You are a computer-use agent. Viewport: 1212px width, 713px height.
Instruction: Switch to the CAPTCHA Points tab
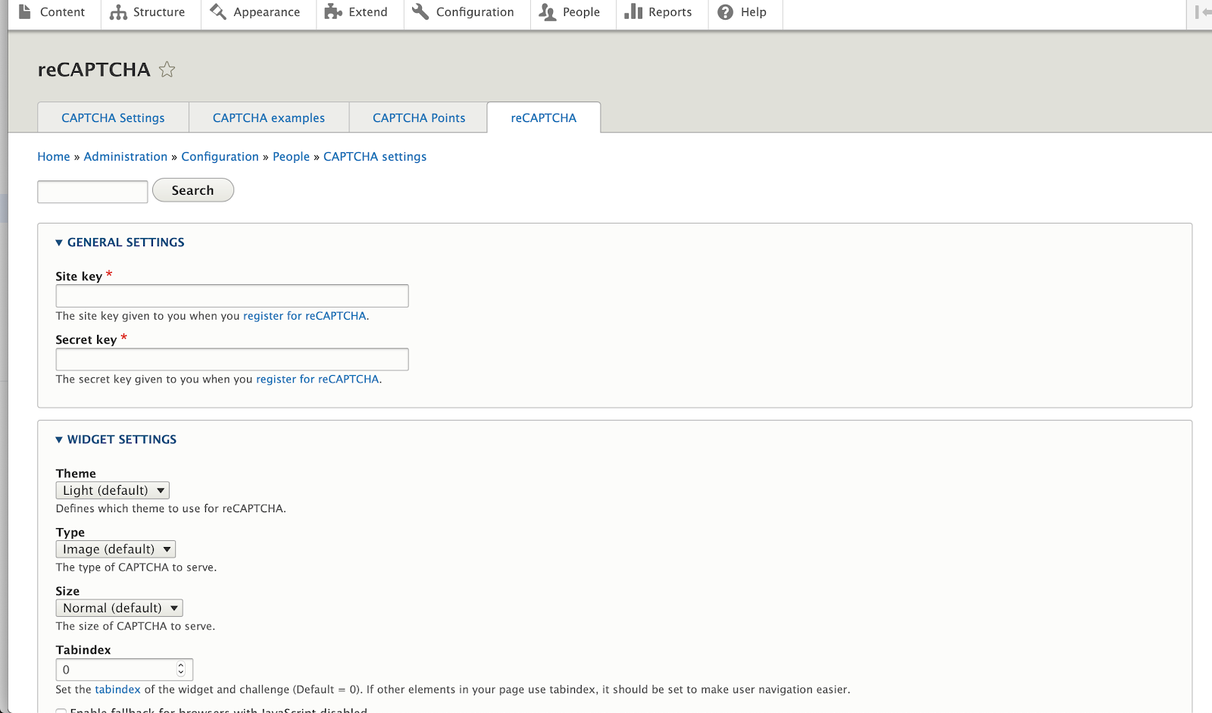point(418,118)
